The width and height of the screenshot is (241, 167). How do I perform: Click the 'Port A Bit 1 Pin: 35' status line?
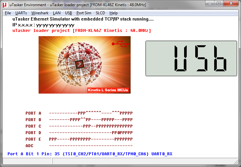(90, 154)
